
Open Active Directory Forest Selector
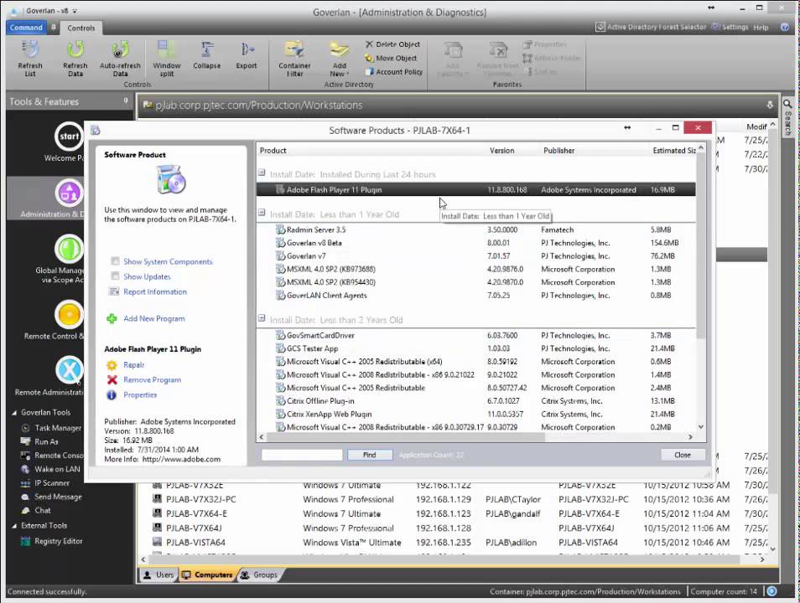click(x=651, y=27)
